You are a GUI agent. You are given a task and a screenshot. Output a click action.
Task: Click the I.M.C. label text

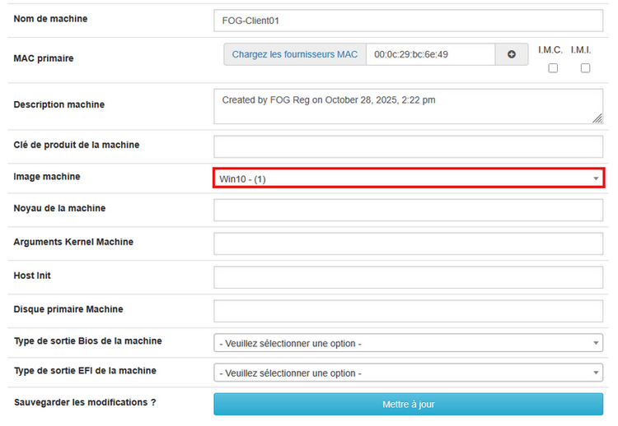550,50
